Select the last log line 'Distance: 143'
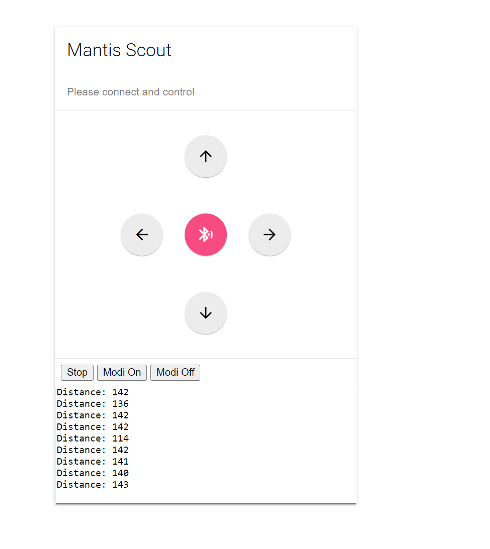Image resolution: width=490 pixels, height=549 pixels. click(x=93, y=485)
